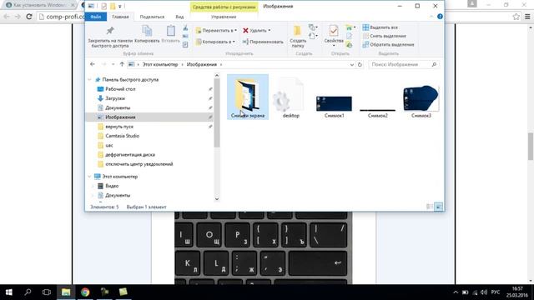Switch to details view in the status bar

(x=430, y=207)
